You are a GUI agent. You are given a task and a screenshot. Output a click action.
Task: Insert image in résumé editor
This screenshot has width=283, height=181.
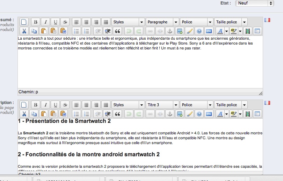(x=180, y=31)
